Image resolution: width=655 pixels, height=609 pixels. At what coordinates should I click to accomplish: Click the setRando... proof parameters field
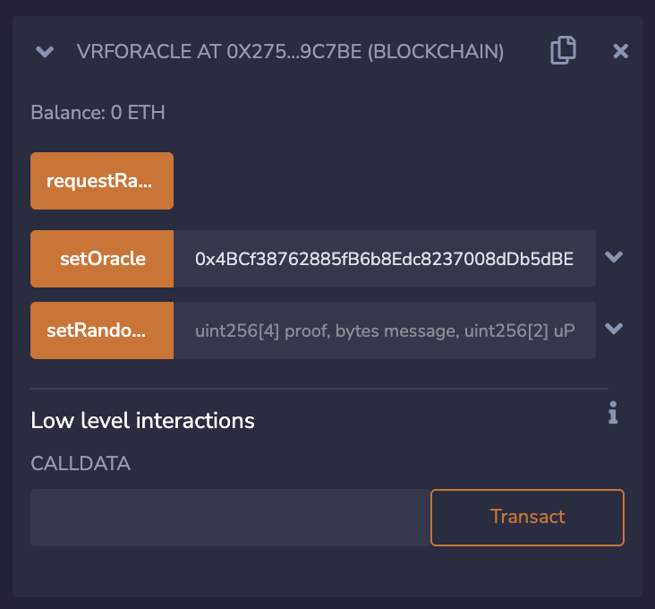[x=384, y=330]
